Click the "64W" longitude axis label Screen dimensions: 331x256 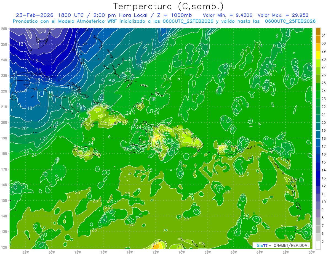coord(259,252)
